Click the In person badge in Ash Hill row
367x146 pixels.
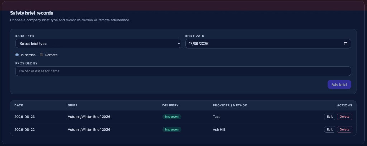coord(172,129)
